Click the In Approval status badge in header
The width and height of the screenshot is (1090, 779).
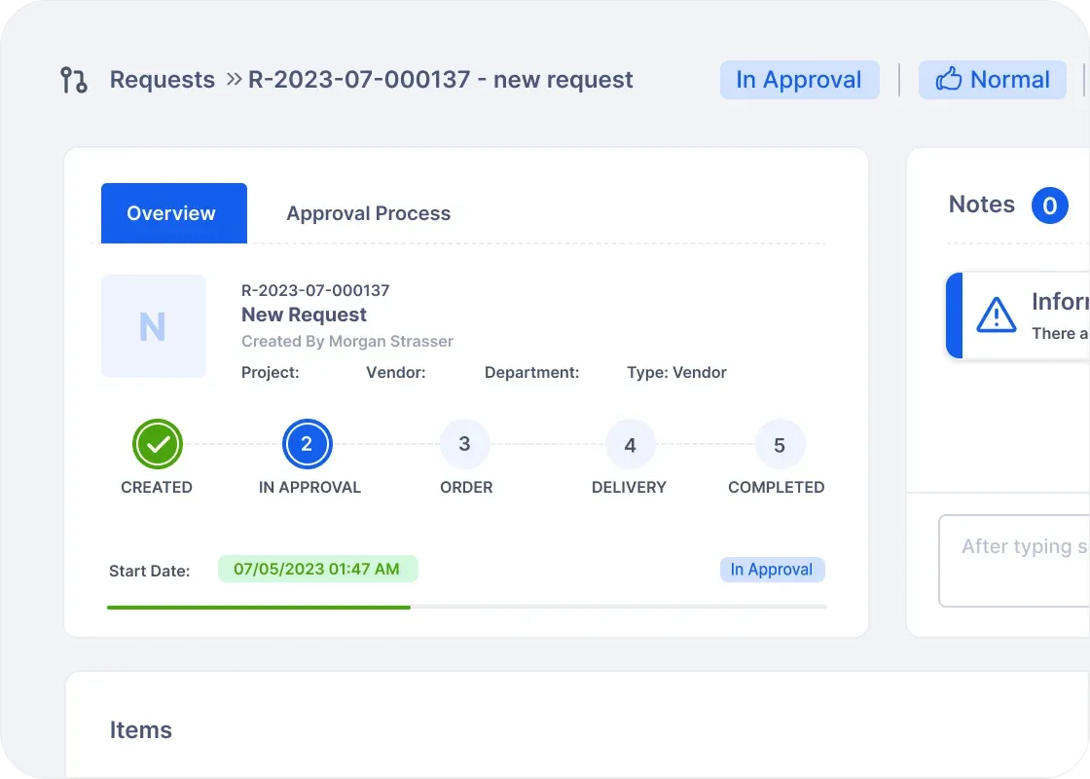(799, 79)
